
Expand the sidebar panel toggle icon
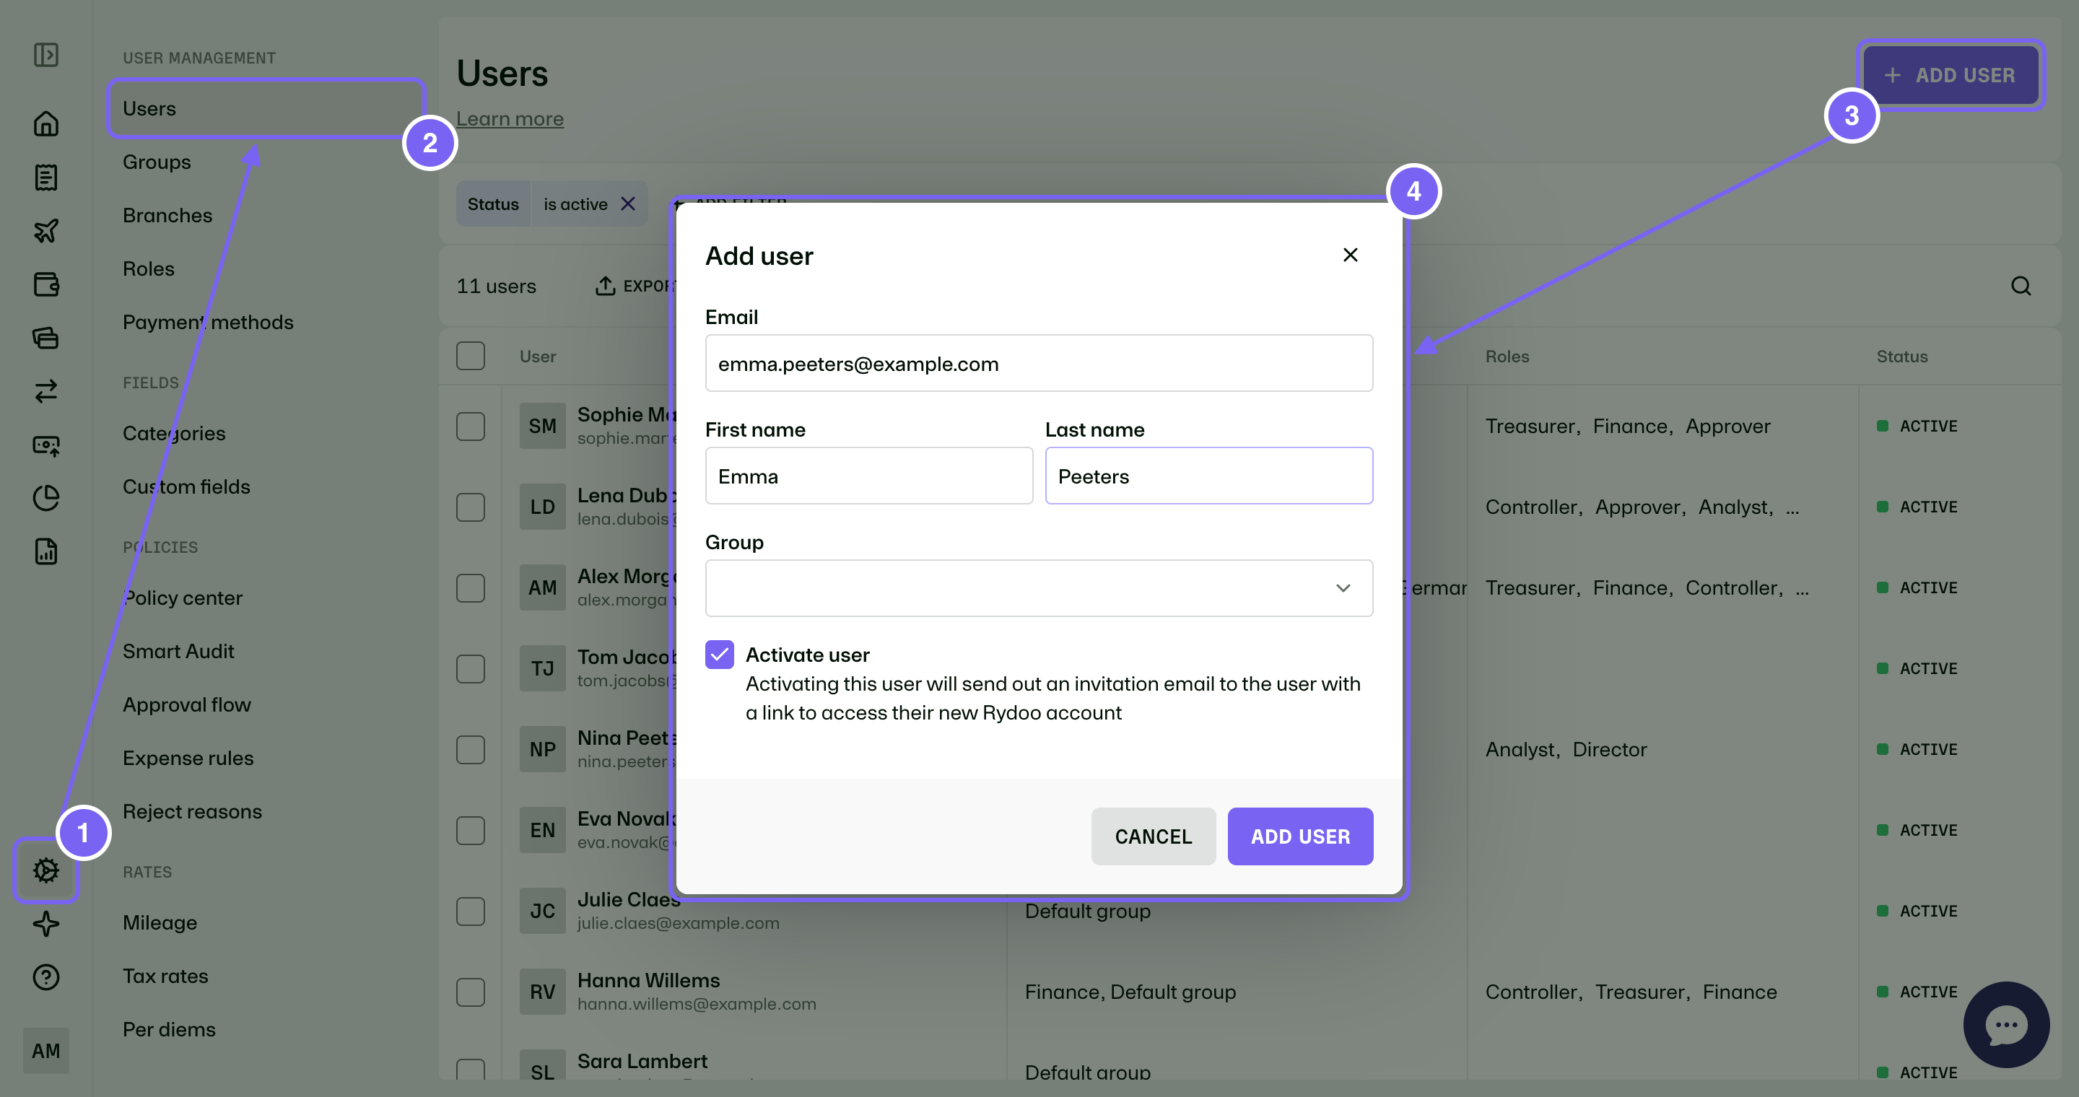(46, 55)
